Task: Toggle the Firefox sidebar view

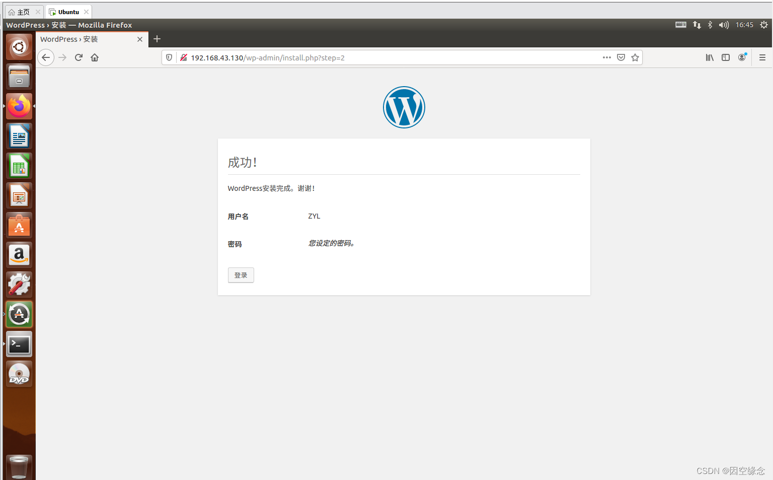Action: pos(725,57)
